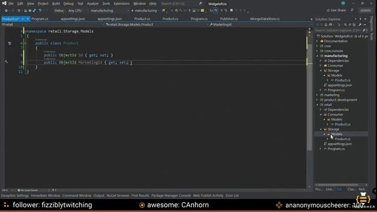Click the magnifier icon beside the top search
377x212 pixels.
tap(200, 4)
